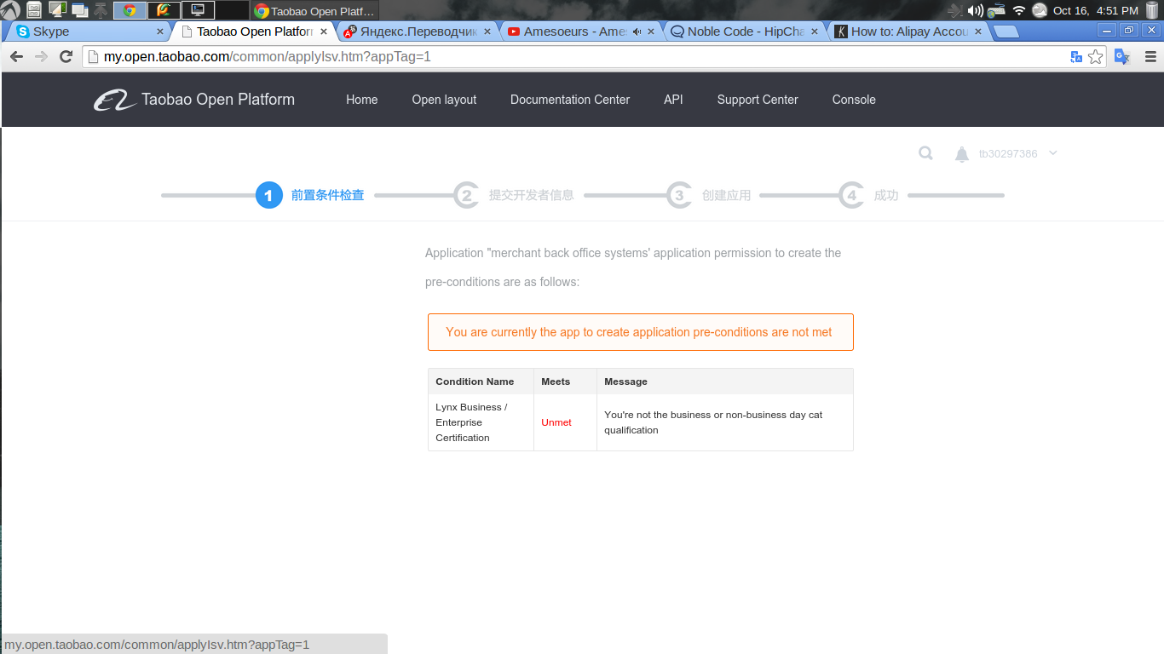Go back with browser back arrow

click(16, 57)
